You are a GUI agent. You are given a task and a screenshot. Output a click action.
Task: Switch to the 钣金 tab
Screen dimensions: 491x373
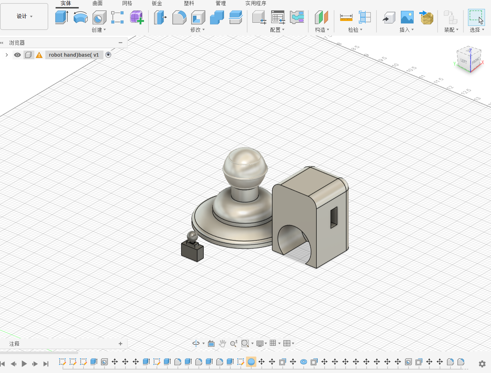click(157, 3)
